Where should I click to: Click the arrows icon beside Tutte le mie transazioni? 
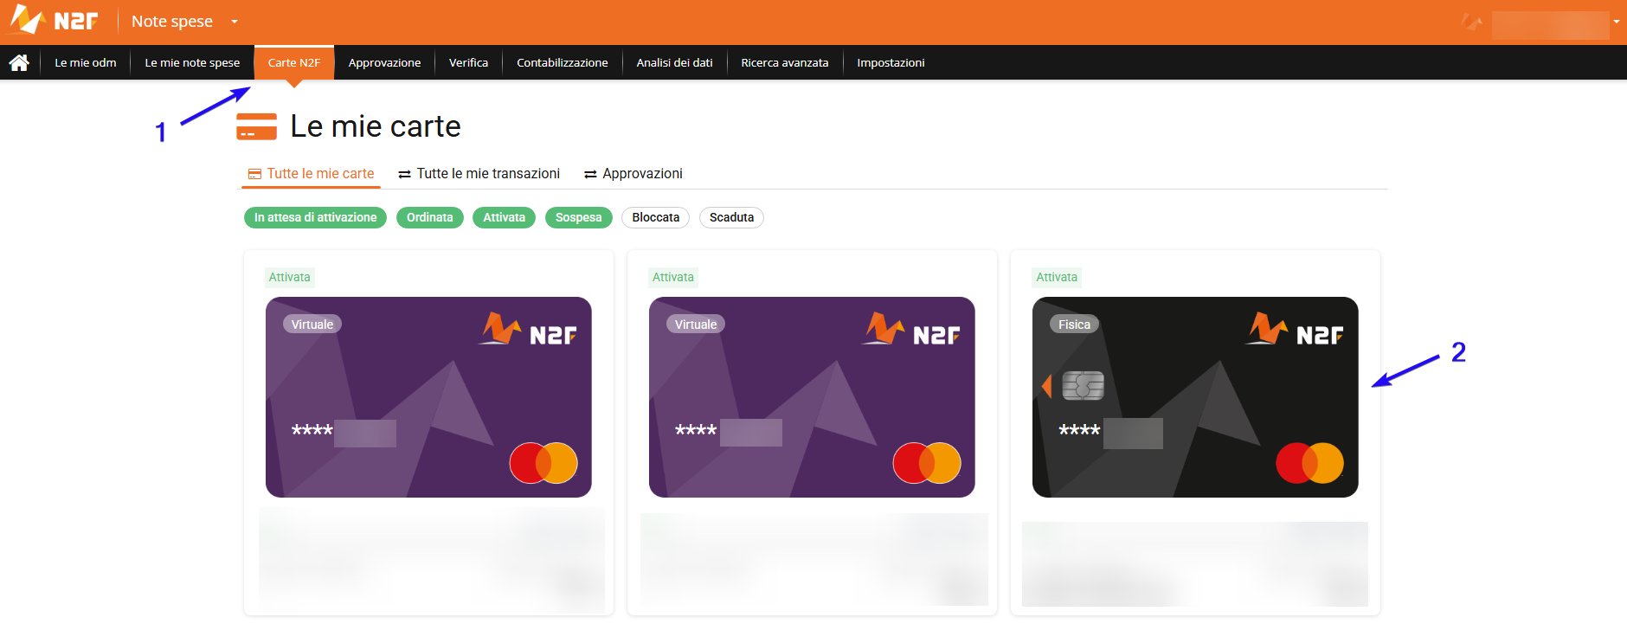tap(404, 175)
